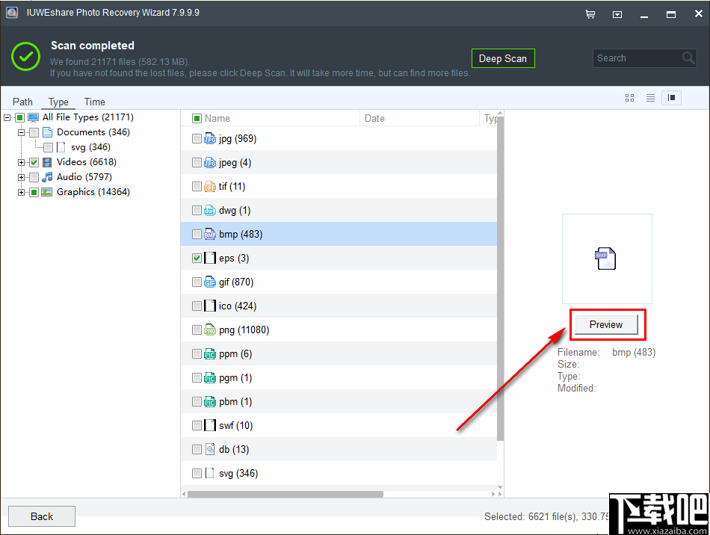Select the thumbnail grid view icon
Screen dimensions: 710x535
(629, 97)
